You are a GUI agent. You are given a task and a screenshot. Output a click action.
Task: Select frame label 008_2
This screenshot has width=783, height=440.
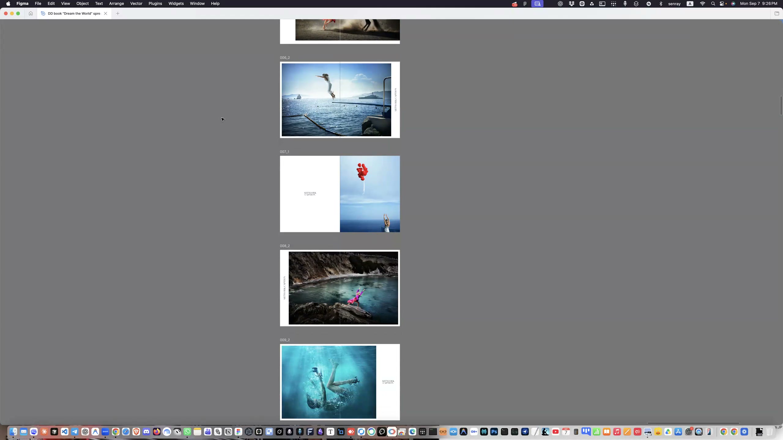click(x=285, y=246)
